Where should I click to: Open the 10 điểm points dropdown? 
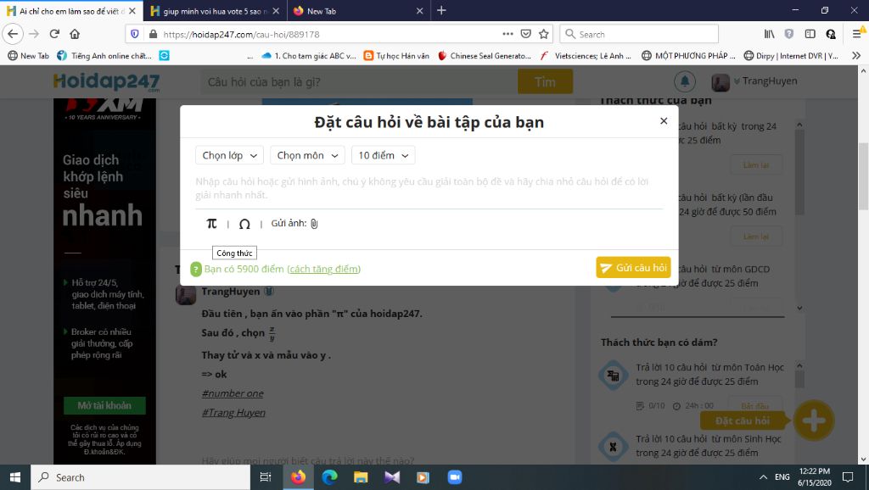(x=383, y=155)
